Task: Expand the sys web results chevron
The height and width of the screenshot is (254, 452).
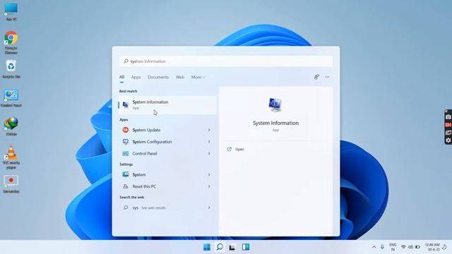Action: [209, 207]
